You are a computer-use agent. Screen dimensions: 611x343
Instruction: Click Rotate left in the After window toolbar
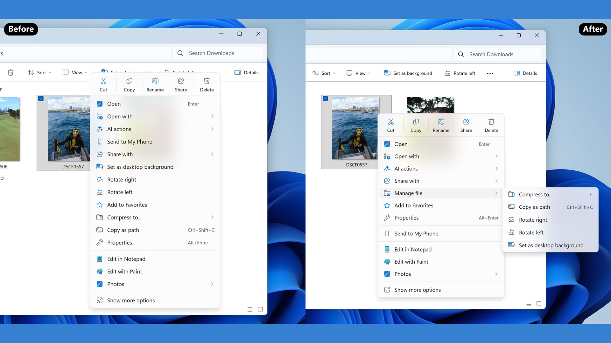pyautogui.click(x=460, y=73)
